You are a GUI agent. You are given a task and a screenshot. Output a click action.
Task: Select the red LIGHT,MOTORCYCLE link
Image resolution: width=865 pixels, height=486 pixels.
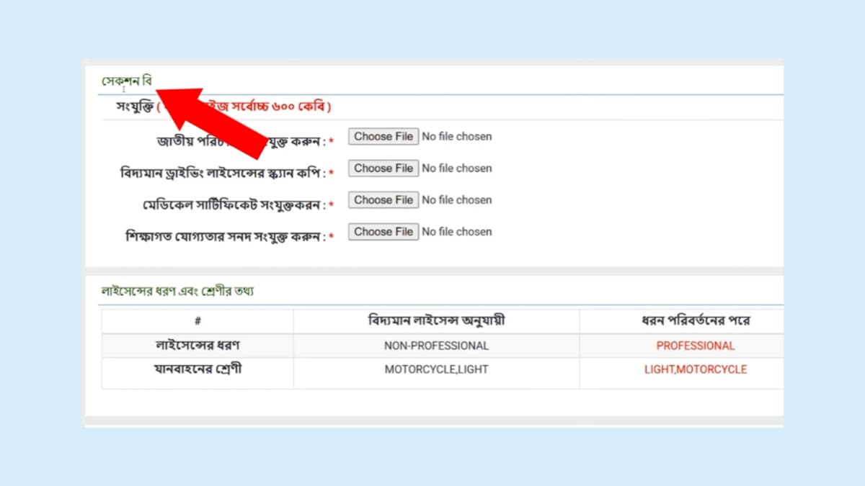695,369
